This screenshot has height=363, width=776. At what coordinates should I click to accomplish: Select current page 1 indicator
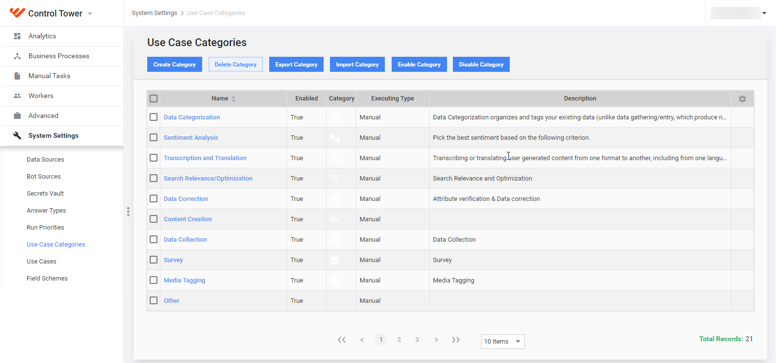[381, 340]
